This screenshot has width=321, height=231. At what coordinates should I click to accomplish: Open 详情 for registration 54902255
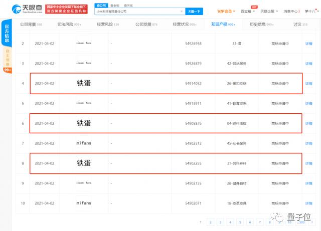pos(309,163)
